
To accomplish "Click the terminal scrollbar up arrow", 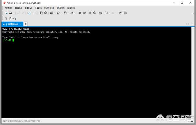I will coord(193,29).
